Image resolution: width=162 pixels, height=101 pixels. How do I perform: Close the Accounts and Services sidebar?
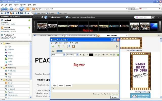pos(30,17)
